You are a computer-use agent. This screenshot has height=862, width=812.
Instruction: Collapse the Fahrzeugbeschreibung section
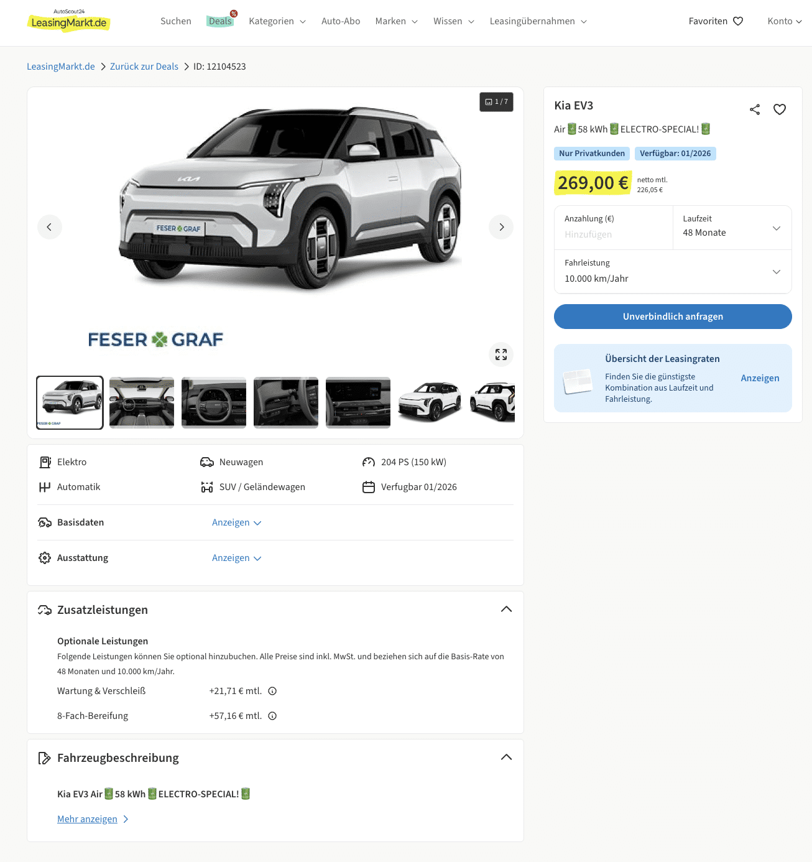pos(507,758)
